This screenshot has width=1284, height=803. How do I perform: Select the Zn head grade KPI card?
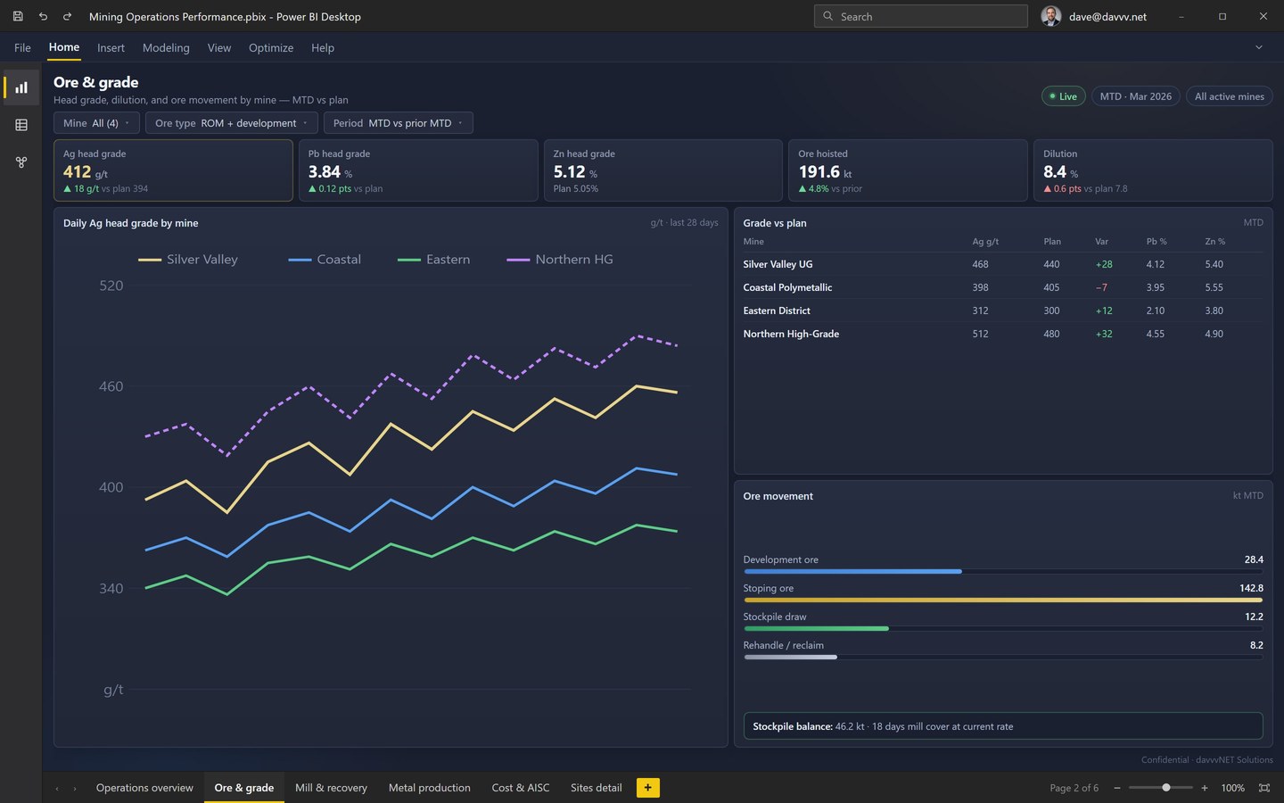663,170
